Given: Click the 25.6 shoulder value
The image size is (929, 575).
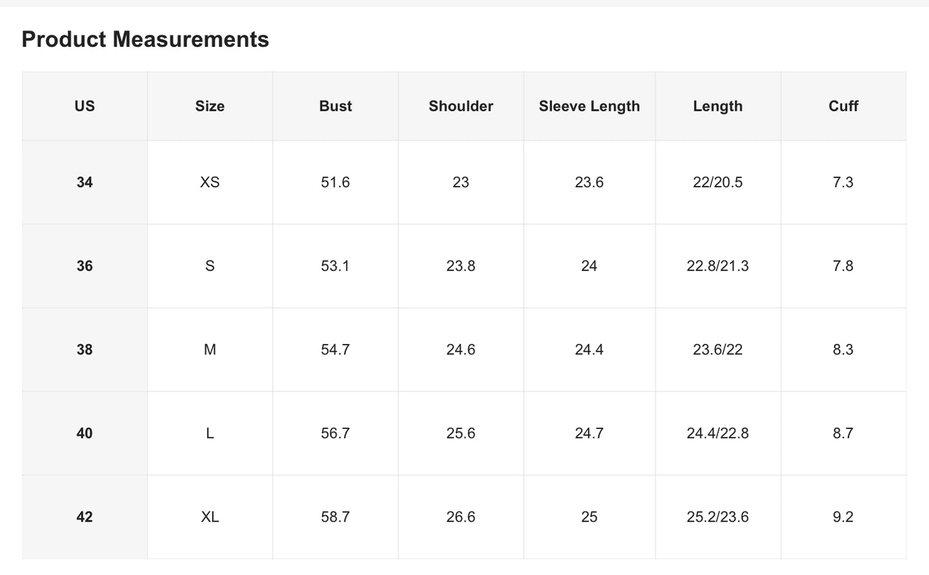Looking at the screenshot, I should [x=461, y=434].
